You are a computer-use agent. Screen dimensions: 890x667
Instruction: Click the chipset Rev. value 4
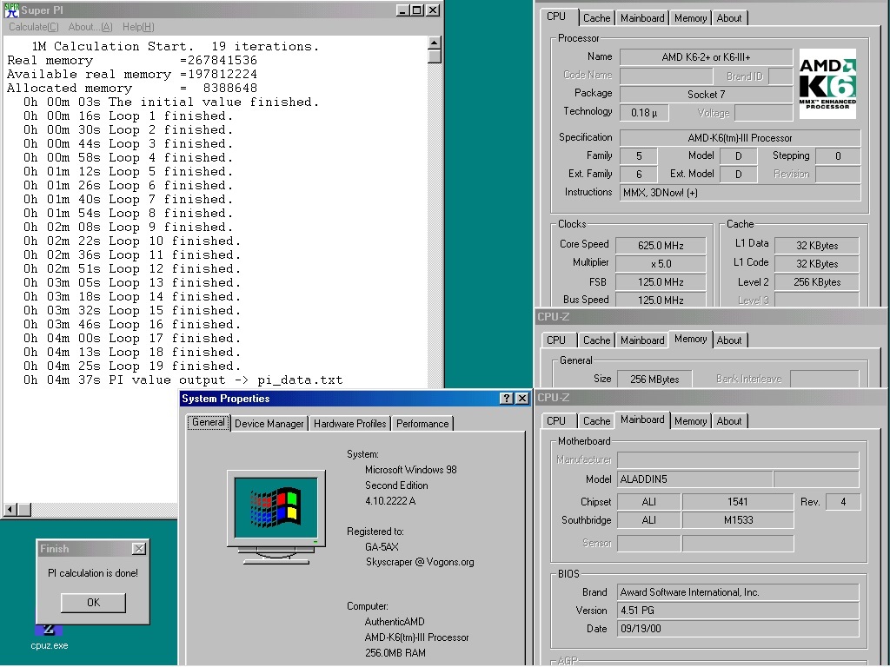click(x=843, y=502)
